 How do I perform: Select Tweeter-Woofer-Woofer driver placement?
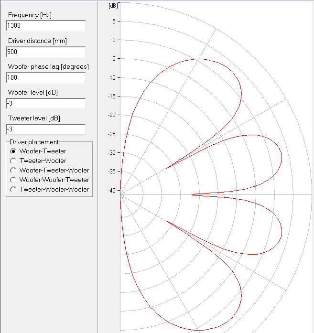[x=13, y=190]
